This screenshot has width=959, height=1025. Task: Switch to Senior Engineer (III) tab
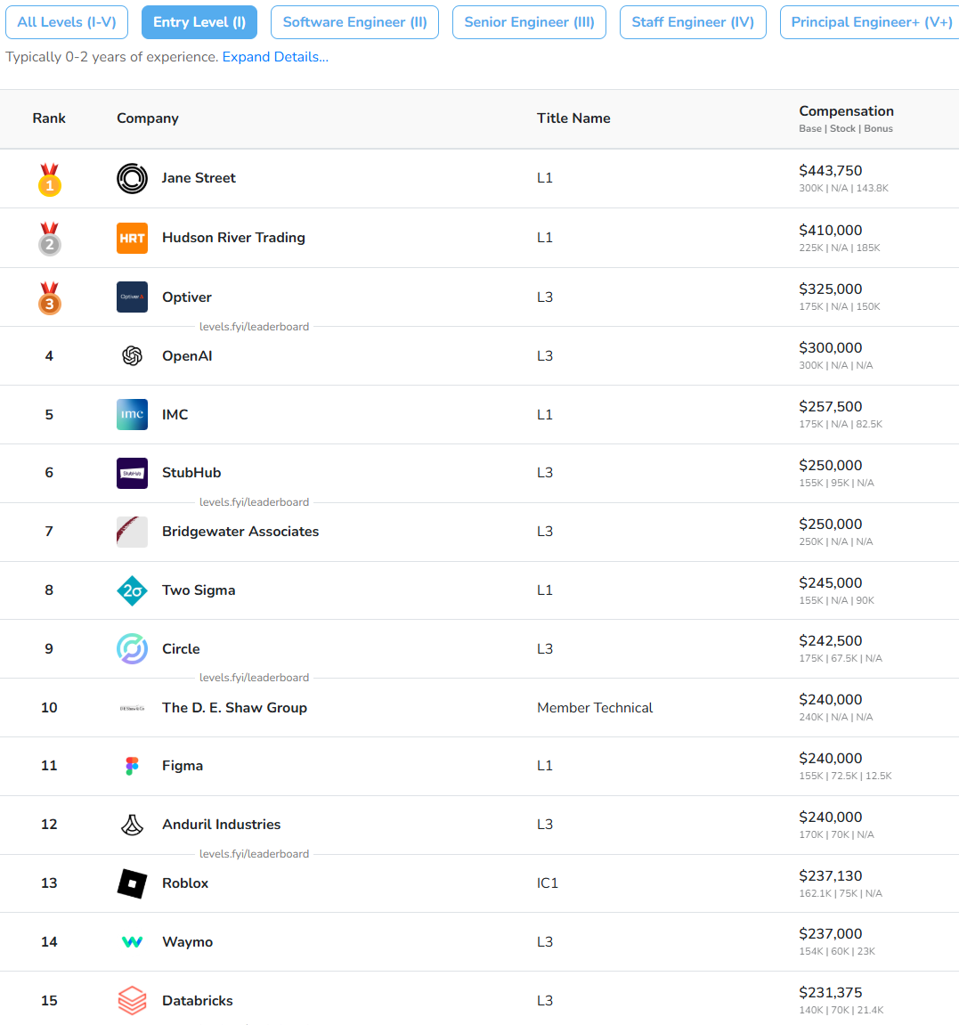coord(530,22)
